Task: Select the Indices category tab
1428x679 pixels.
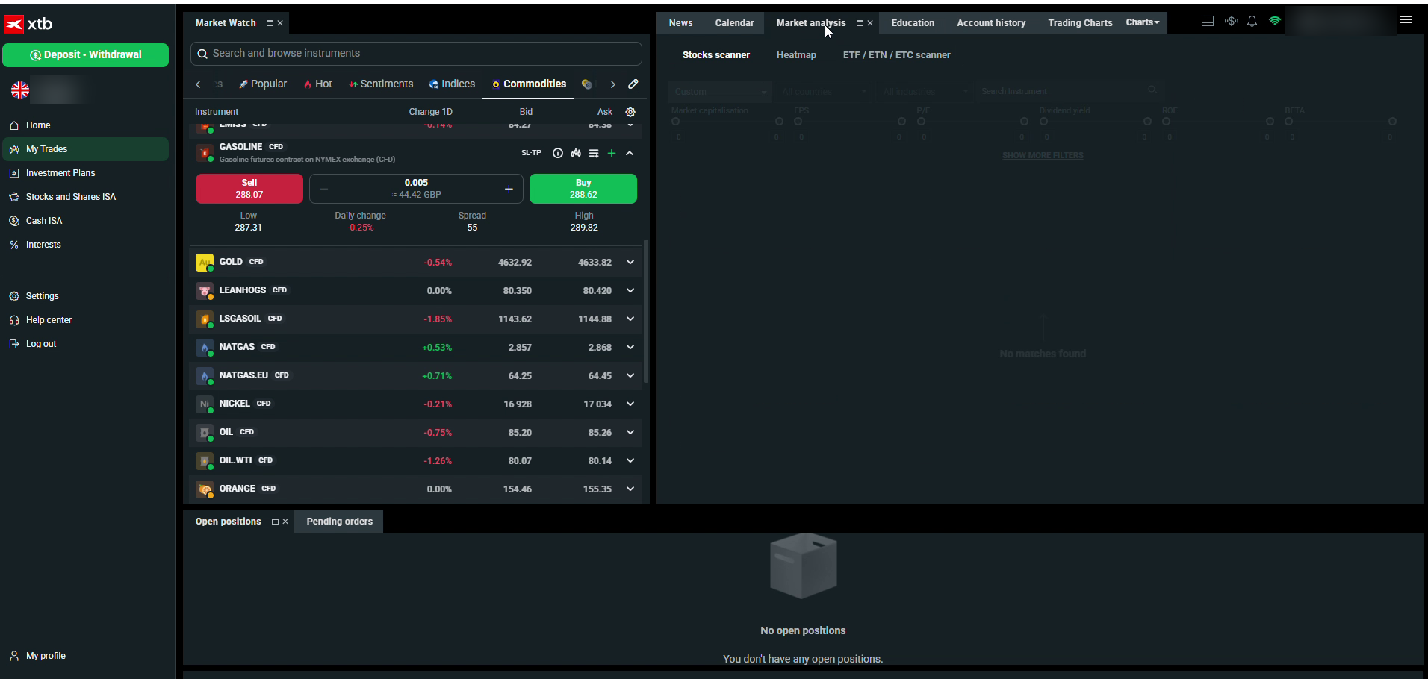Action: [x=452, y=84]
